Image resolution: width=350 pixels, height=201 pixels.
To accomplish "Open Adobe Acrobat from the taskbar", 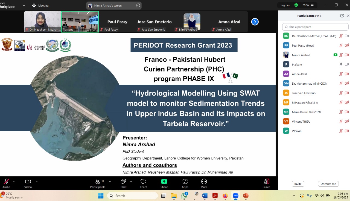I will tap(215, 196).
